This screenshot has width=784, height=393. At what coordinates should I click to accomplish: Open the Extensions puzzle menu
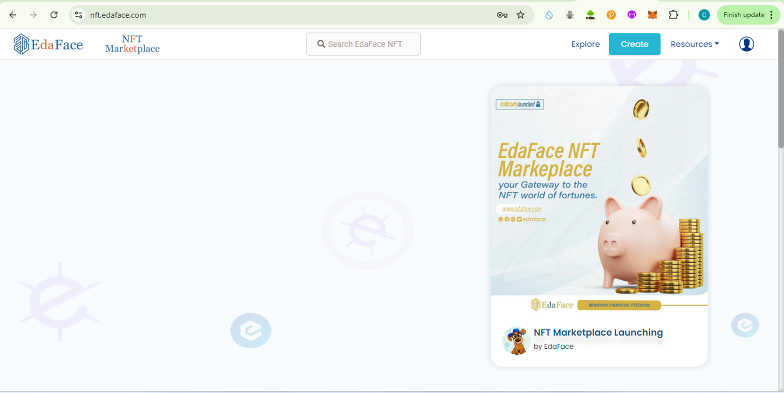coord(673,15)
